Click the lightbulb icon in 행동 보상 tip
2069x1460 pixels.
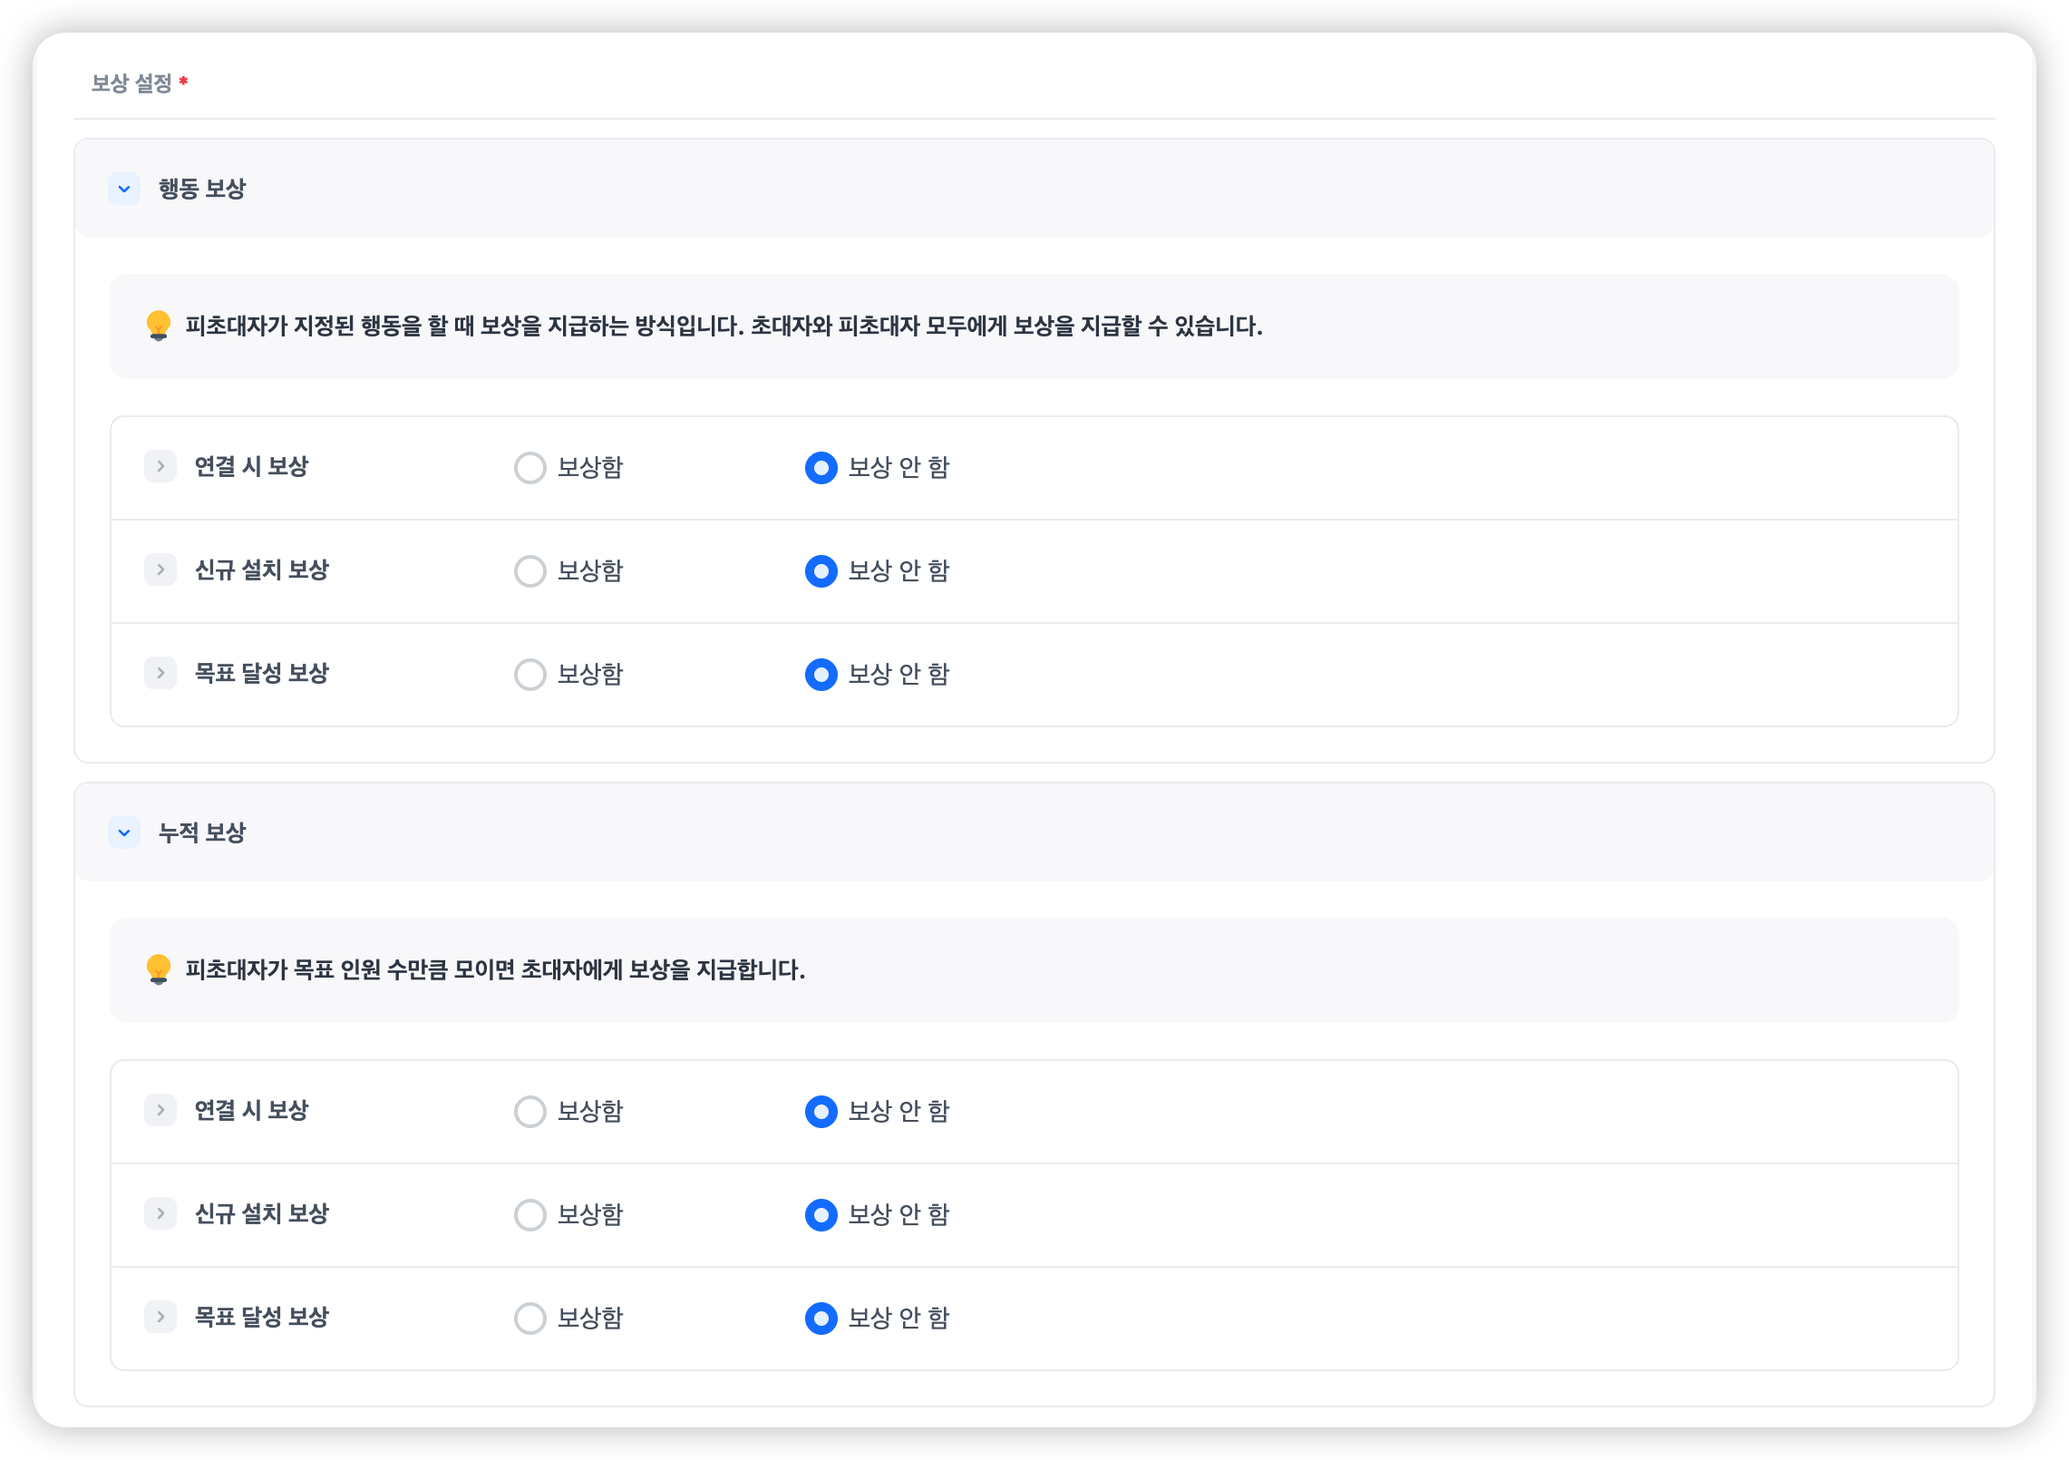point(159,326)
